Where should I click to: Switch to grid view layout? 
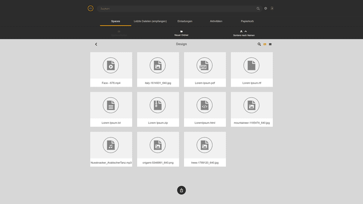coord(265,44)
